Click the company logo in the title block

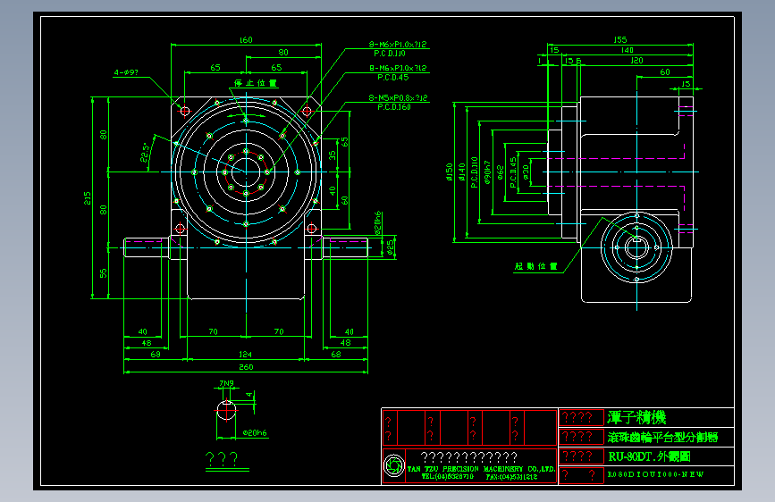pos(394,465)
